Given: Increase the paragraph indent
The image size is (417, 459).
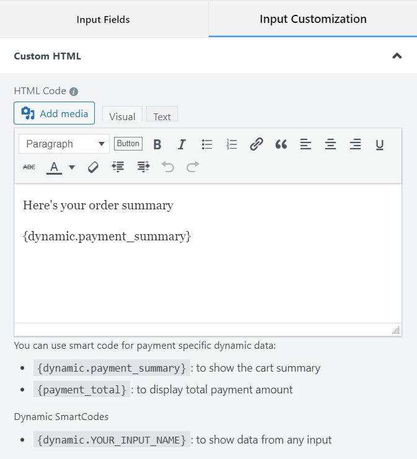Looking at the screenshot, I should click(144, 167).
